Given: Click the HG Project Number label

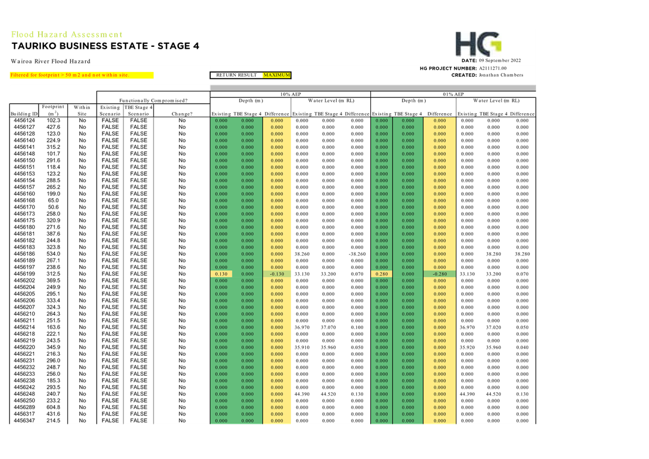Looking at the screenshot, I should pos(452,69).
